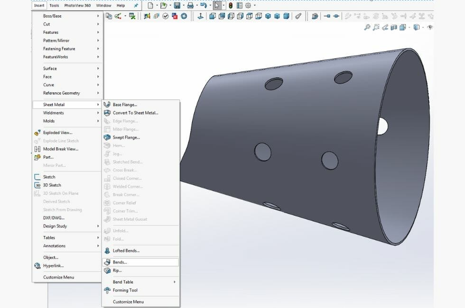Click the Measure tool icon
This screenshot has width=465, height=308.
pyautogui.click(x=298, y=16)
